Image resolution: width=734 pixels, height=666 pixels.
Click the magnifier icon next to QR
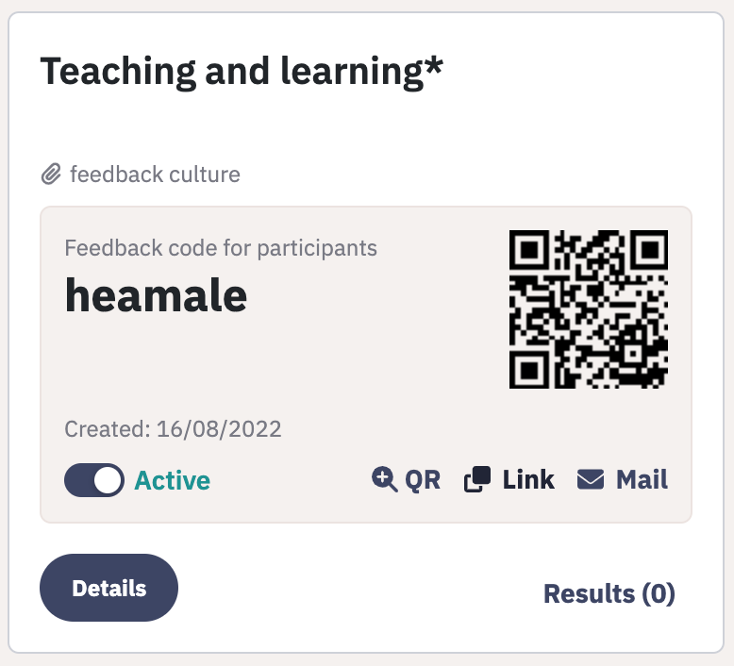pyautogui.click(x=384, y=480)
